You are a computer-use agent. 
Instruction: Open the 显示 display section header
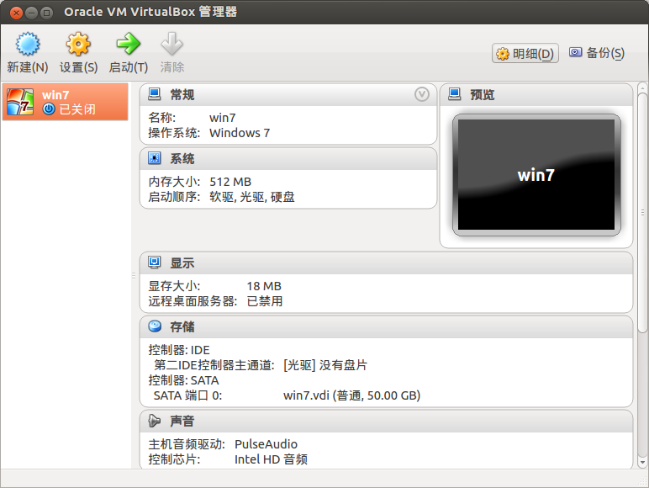click(x=386, y=263)
